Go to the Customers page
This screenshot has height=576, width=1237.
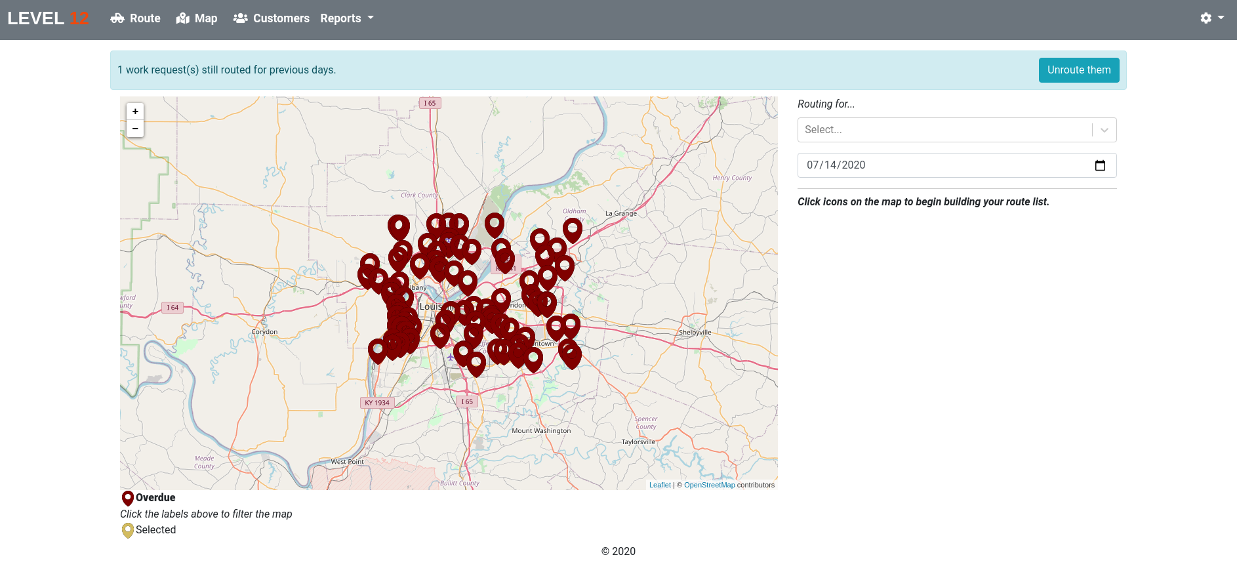pos(281,18)
